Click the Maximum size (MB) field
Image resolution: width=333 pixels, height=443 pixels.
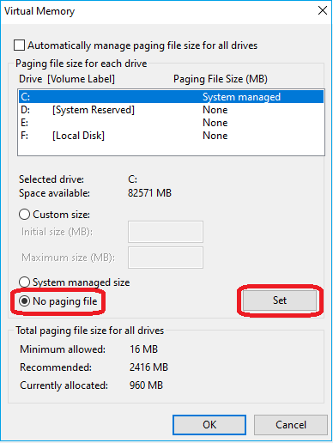tap(166, 258)
